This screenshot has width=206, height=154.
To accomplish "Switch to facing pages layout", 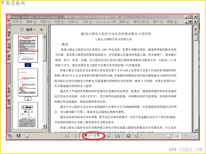I will (x=193, y=136).
